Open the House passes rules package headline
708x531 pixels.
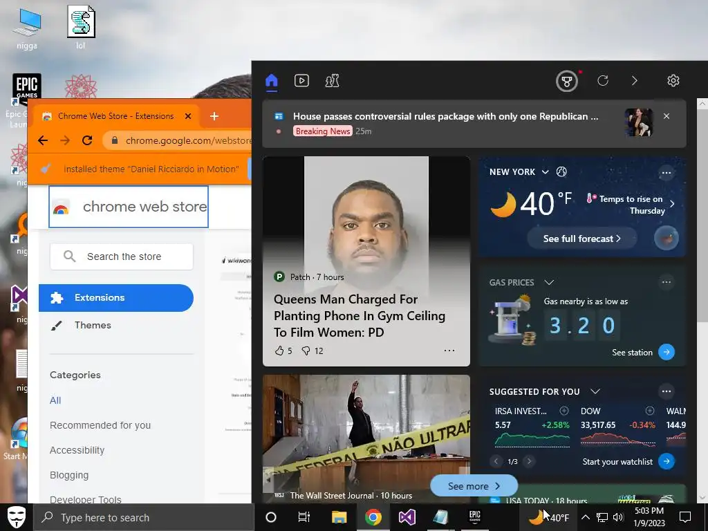pos(446,116)
